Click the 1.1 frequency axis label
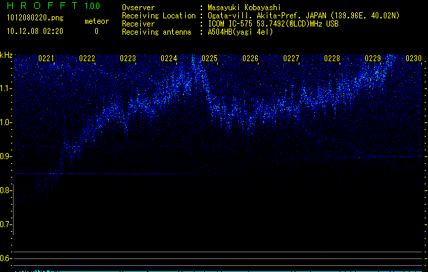The height and width of the screenshot is (272, 428). point(7,88)
